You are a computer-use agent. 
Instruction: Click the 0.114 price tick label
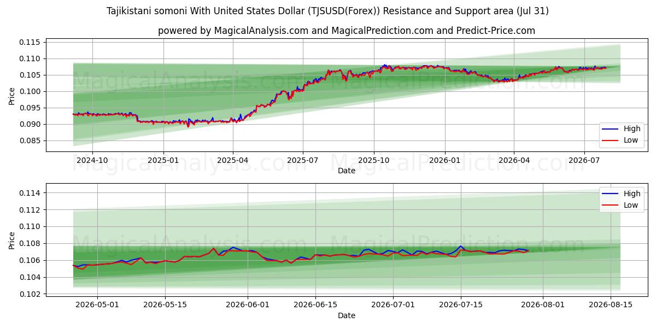click(x=31, y=193)
